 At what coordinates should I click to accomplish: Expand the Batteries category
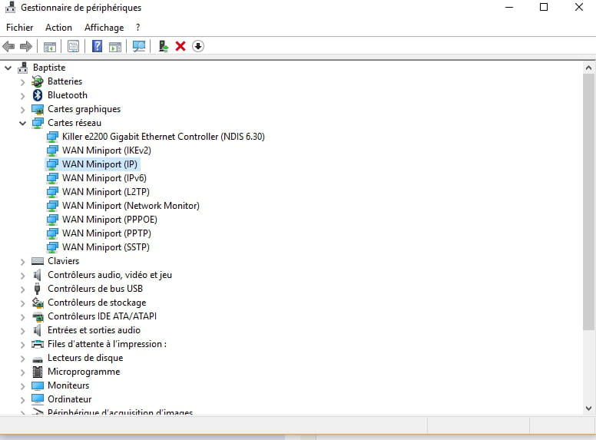tap(22, 81)
